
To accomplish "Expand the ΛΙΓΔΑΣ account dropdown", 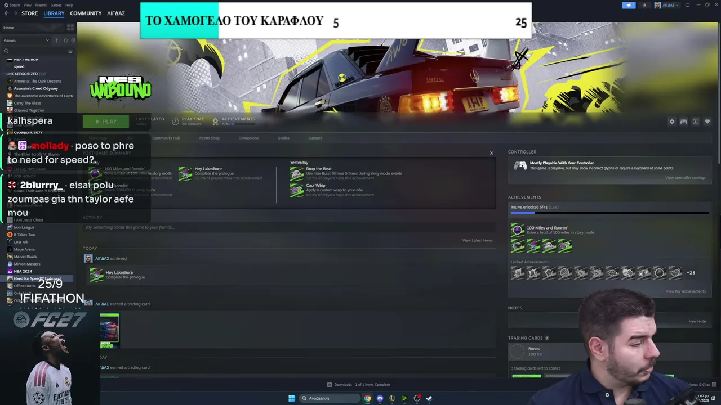I will pyautogui.click(x=667, y=6).
